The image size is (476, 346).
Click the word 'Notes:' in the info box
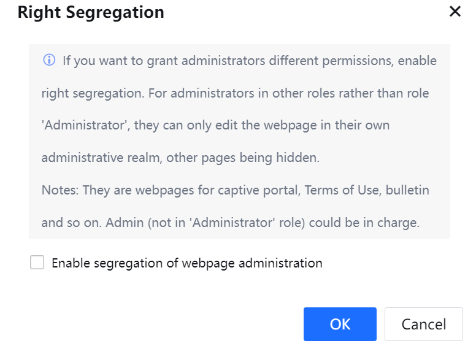pyautogui.click(x=60, y=190)
